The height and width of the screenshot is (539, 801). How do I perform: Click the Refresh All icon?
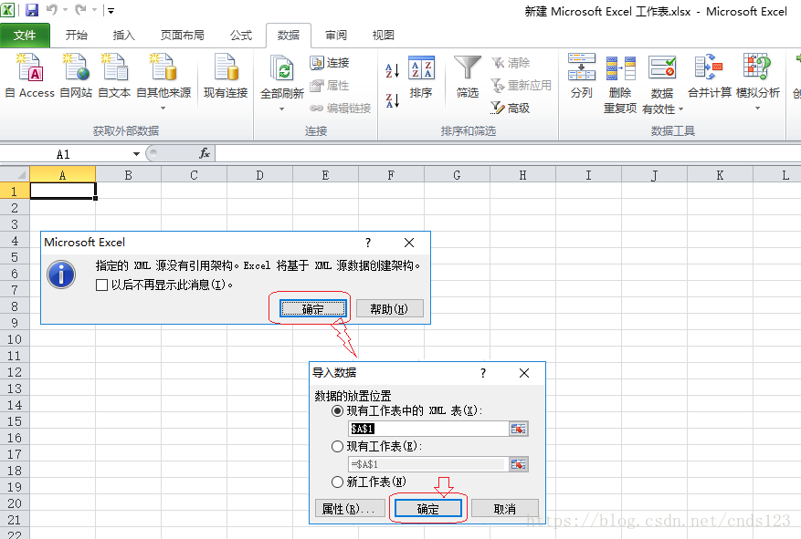pyautogui.click(x=282, y=70)
